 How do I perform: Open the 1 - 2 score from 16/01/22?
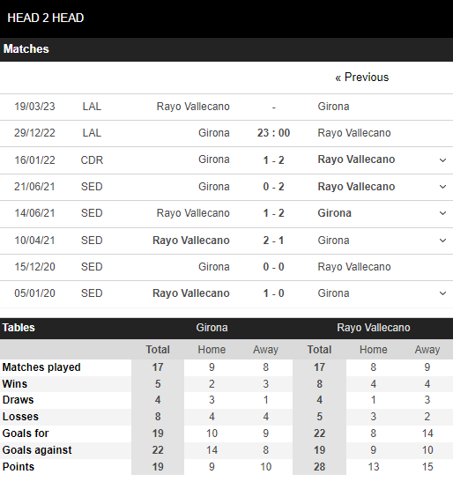click(273, 160)
